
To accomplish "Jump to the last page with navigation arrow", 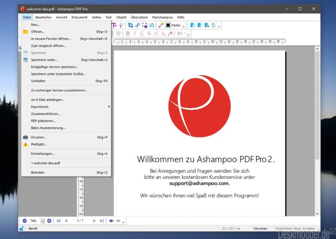I will tap(101, 221).
